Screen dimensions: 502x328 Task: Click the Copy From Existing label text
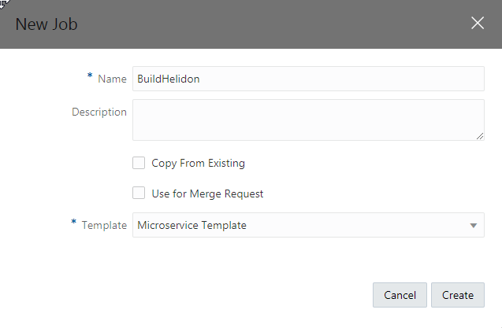[198, 164]
